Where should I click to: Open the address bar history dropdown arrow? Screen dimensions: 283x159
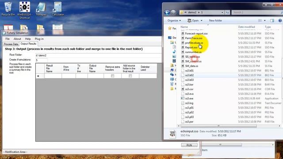point(222,12)
